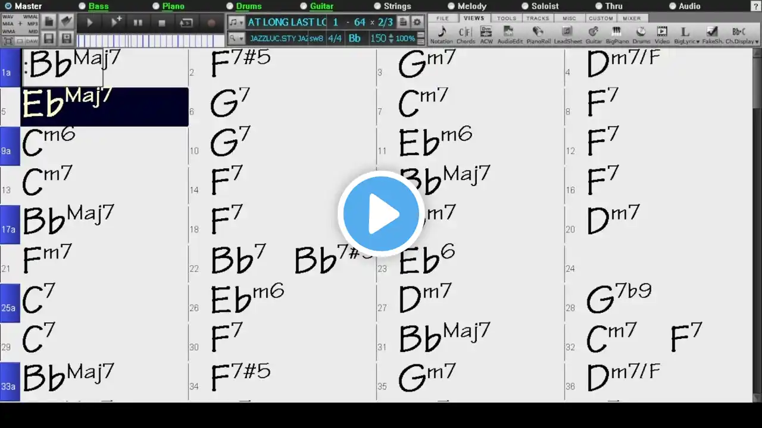The height and width of the screenshot is (428, 762).
Task: Click the piano keyboard strip under transport
Action: [151, 40]
